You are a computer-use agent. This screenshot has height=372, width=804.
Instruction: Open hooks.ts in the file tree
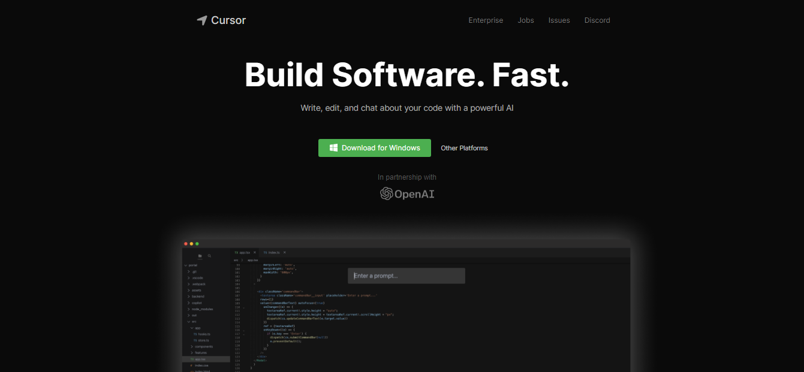(x=201, y=334)
